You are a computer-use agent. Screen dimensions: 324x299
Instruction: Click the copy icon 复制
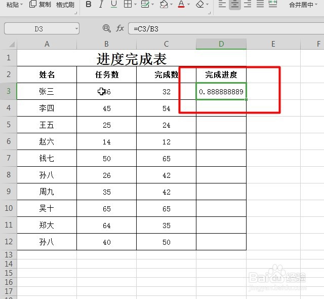[x=40, y=4]
